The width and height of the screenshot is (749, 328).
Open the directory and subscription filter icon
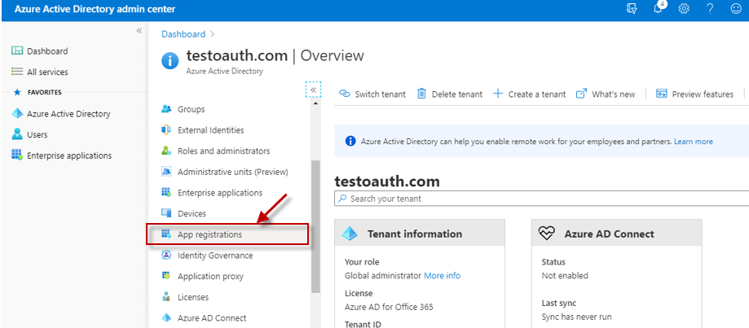pos(632,9)
